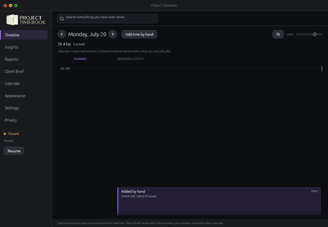This screenshot has height=227, width=328.
Task: Click the Project Timebook logo icon
Action: point(12,20)
